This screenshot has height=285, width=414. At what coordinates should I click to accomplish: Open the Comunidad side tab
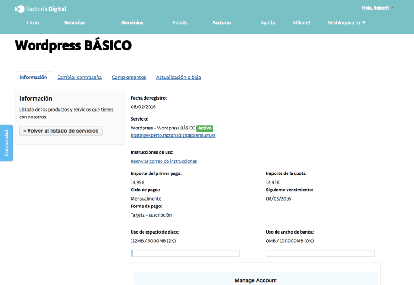pos(6,143)
